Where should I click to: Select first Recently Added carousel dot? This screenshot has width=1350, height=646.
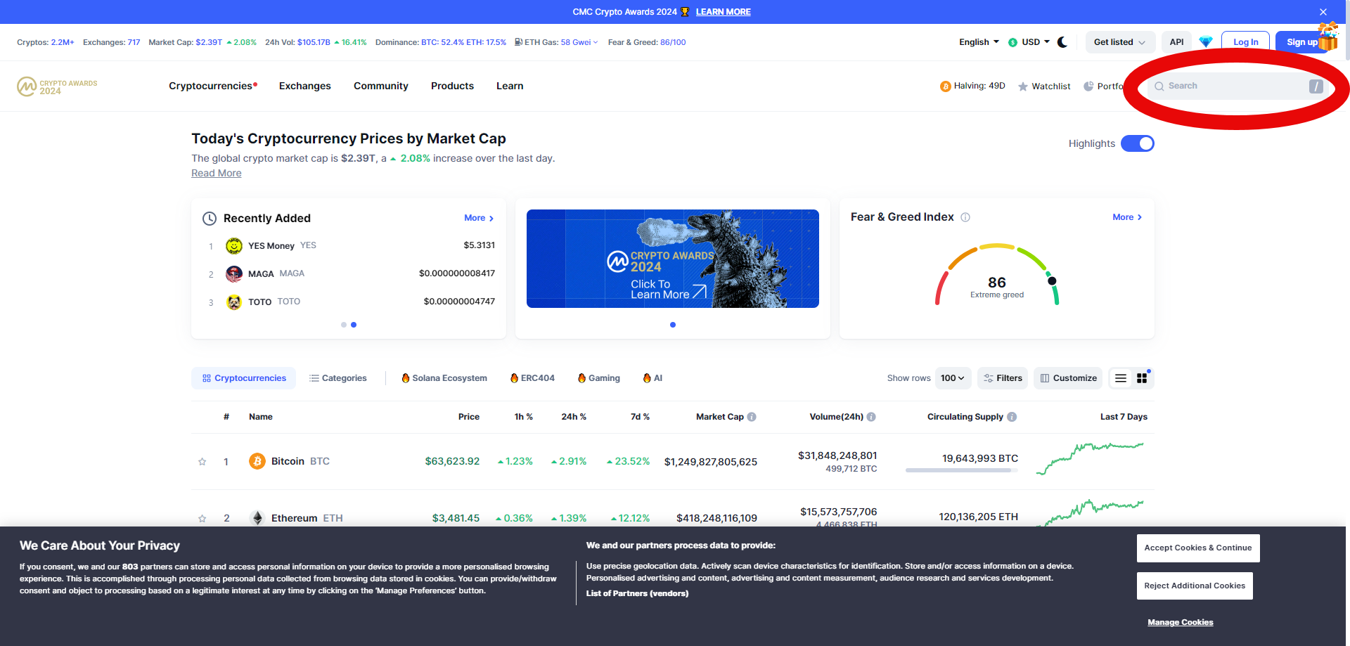point(344,325)
